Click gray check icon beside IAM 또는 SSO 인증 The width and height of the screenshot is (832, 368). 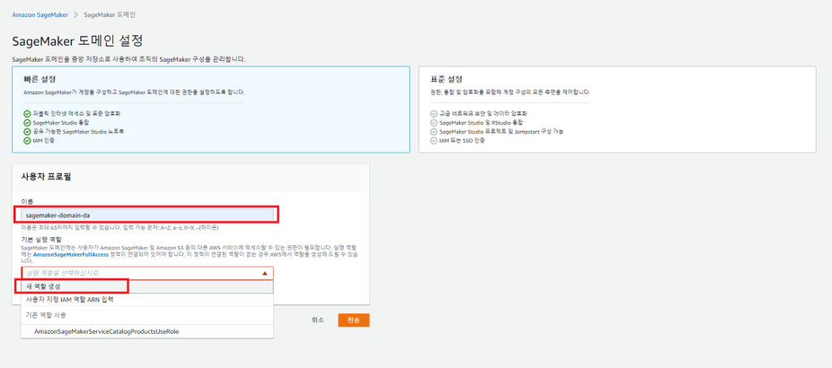pos(434,141)
